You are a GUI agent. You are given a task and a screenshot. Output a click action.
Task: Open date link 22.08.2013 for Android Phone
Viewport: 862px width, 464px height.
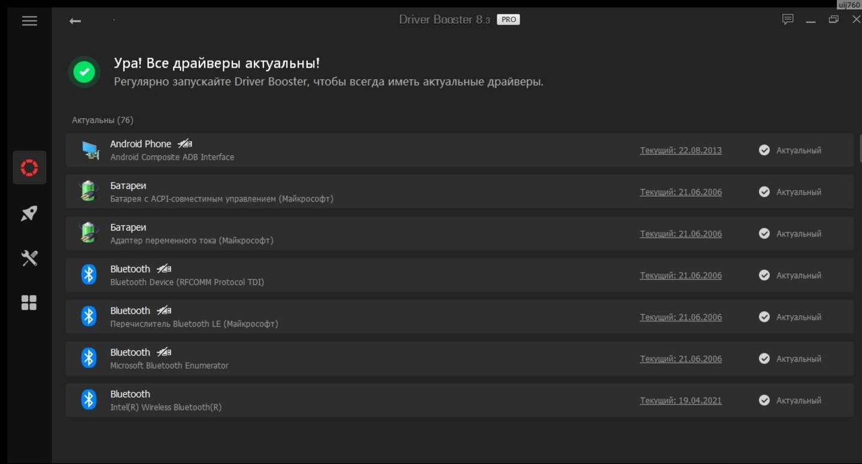[x=681, y=151]
